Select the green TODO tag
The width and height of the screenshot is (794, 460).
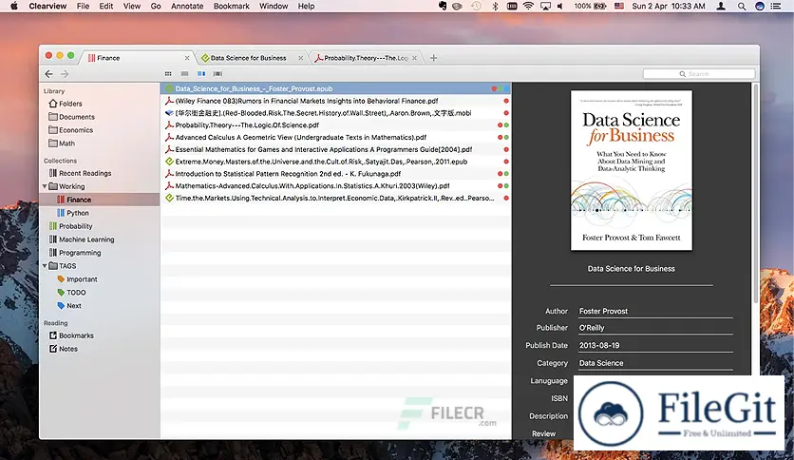coord(71,293)
